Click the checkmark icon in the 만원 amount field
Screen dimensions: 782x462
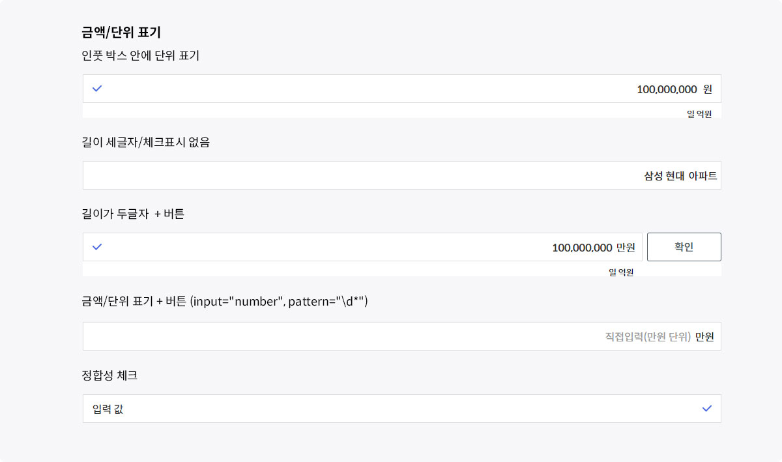[x=97, y=247]
